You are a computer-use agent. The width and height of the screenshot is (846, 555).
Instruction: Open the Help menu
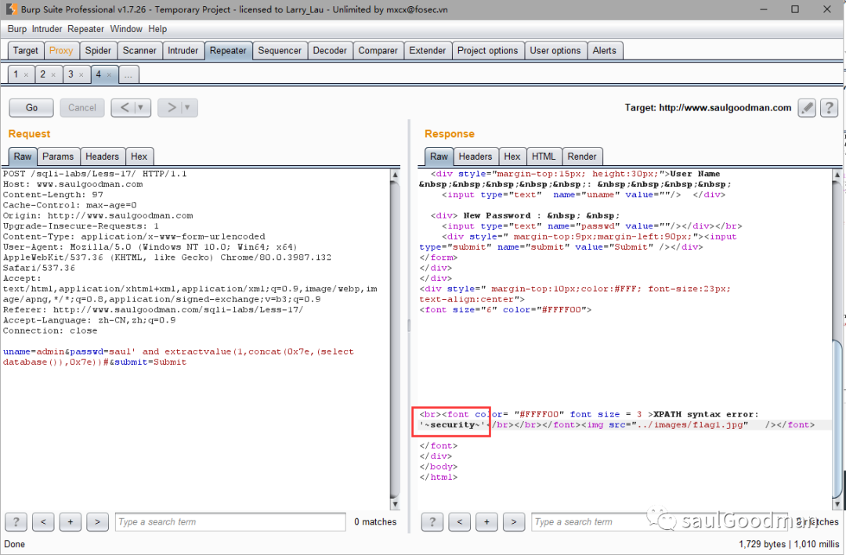[x=157, y=29]
